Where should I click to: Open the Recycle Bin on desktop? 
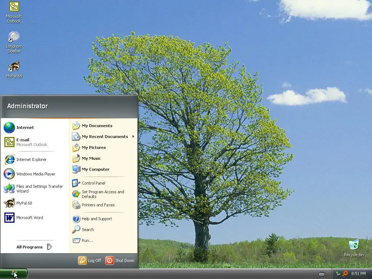(354, 248)
